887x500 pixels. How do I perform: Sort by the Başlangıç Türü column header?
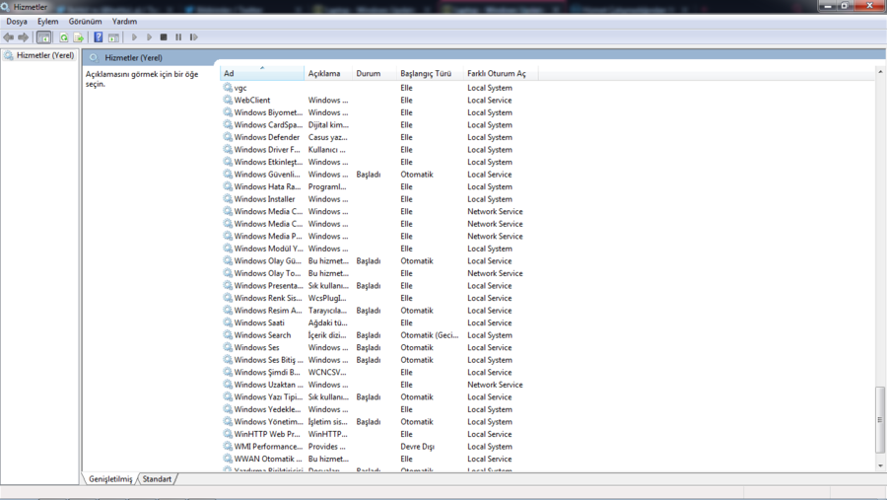[430, 74]
